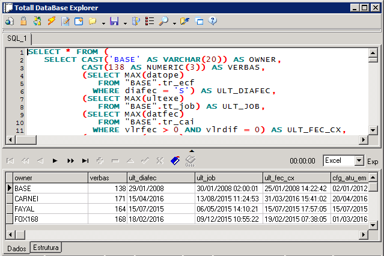Click the edit record triangle icon
This screenshot has height=256, width=384.
[130, 160]
